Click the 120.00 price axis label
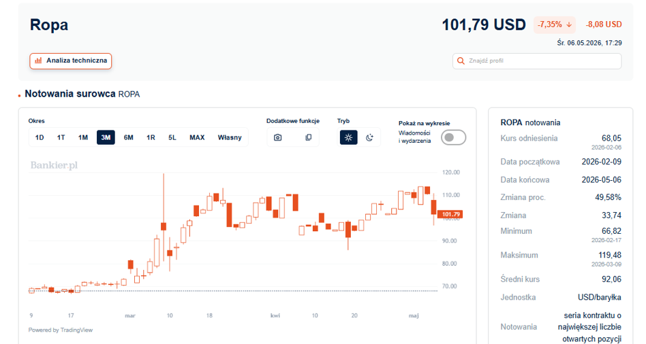 pos(450,172)
